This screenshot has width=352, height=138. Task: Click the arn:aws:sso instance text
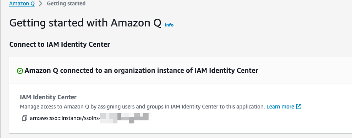point(64,118)
